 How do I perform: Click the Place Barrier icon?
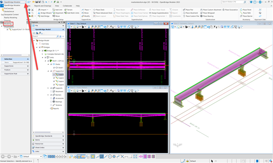point(241,16)
